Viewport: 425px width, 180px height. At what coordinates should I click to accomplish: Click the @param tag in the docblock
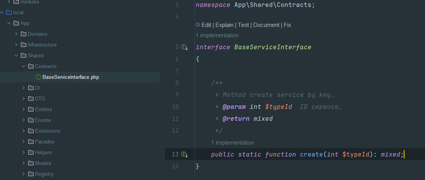tap(234, 107)
